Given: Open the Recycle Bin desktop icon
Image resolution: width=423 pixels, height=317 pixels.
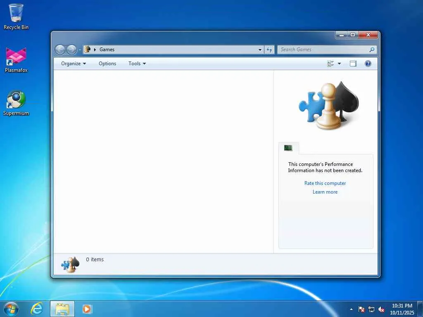Looking at the screenshot, I should (x=16, y=17).
